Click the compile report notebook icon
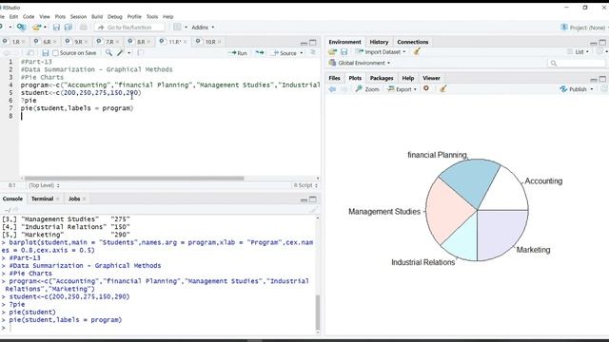The height and width of the screenshot is (342, 609). 141,53
